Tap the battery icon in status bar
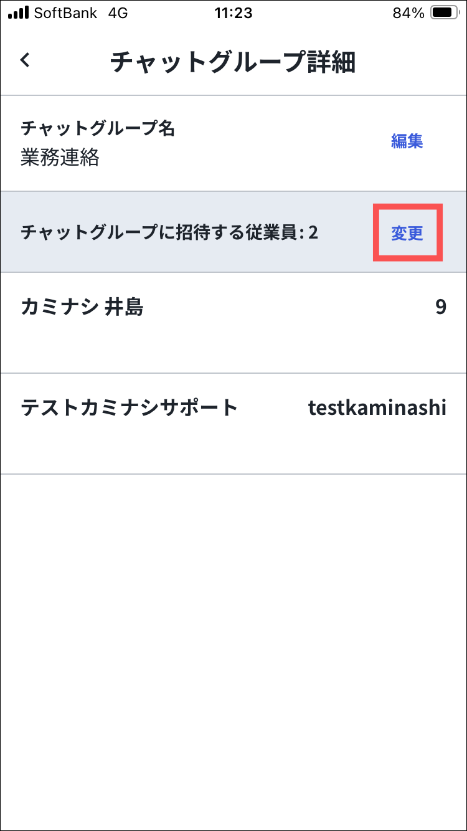This screenshot has height=831, width=467. click(x=445, y=13)
